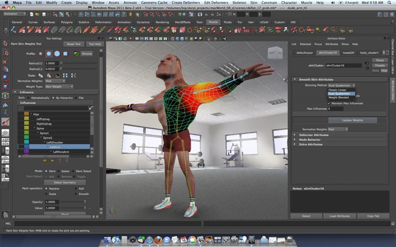Expand the Deformer Attributes section

pyautogui.click(x=314, y=135)
